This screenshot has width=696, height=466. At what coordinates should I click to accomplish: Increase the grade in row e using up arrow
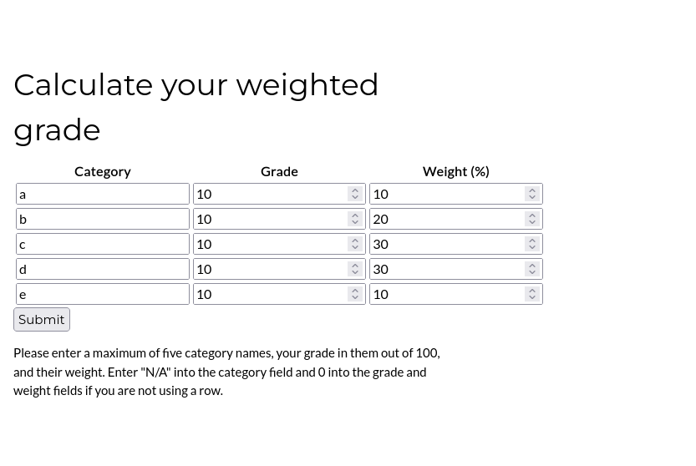coord(355,291)
